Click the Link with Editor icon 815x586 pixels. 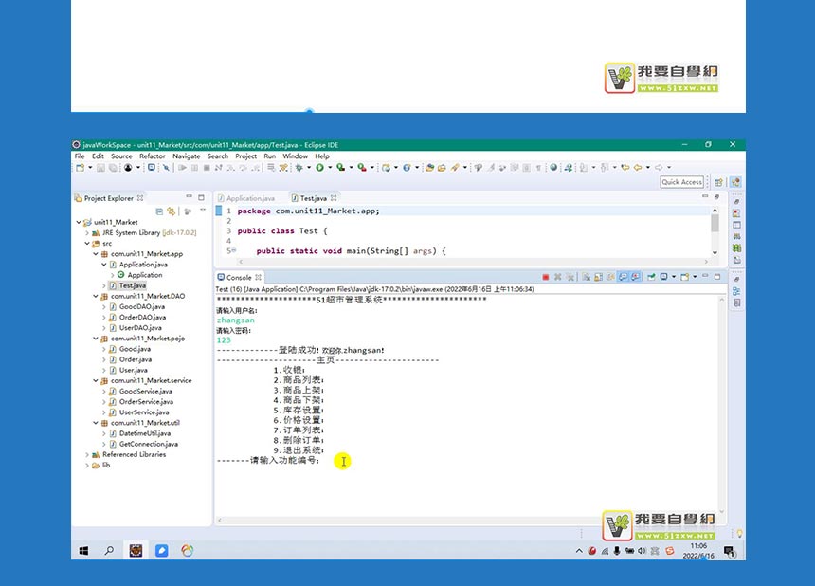(171, 211)
